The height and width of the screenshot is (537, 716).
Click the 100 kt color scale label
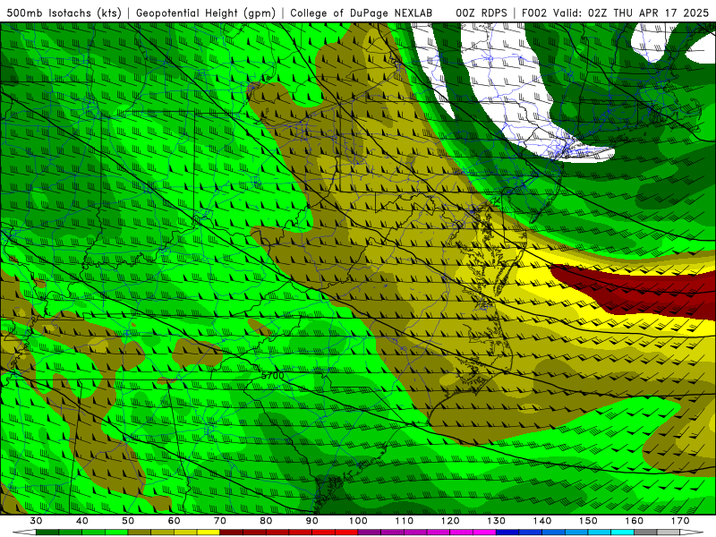tap(358, 521)
